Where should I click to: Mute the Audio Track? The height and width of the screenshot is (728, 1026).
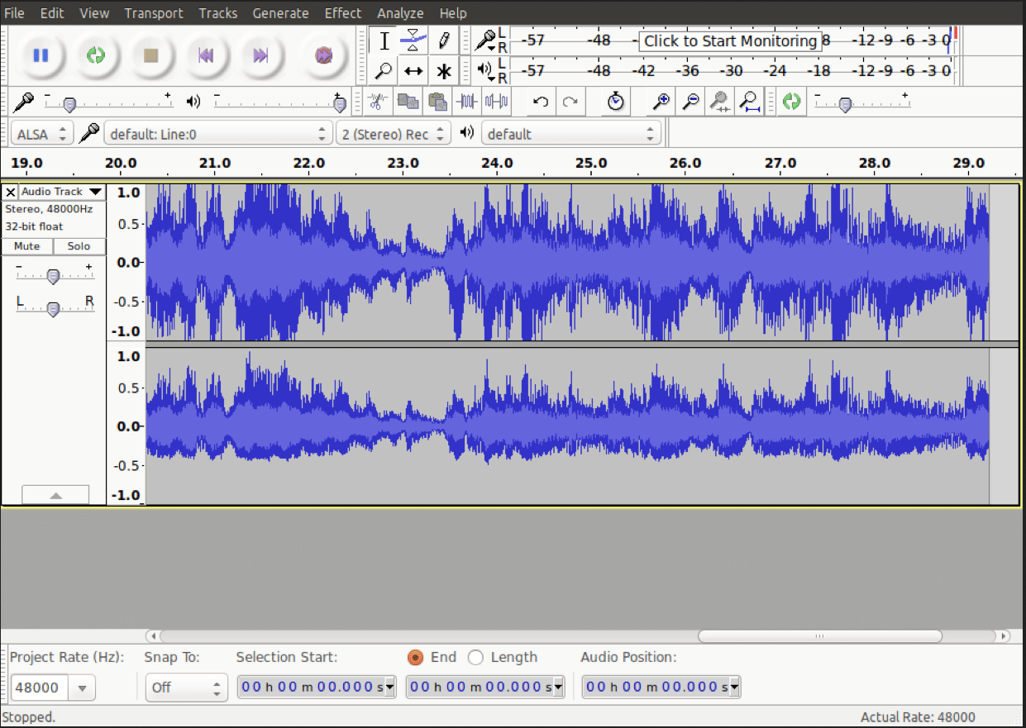pyautogui.click(x=27, y=246)
